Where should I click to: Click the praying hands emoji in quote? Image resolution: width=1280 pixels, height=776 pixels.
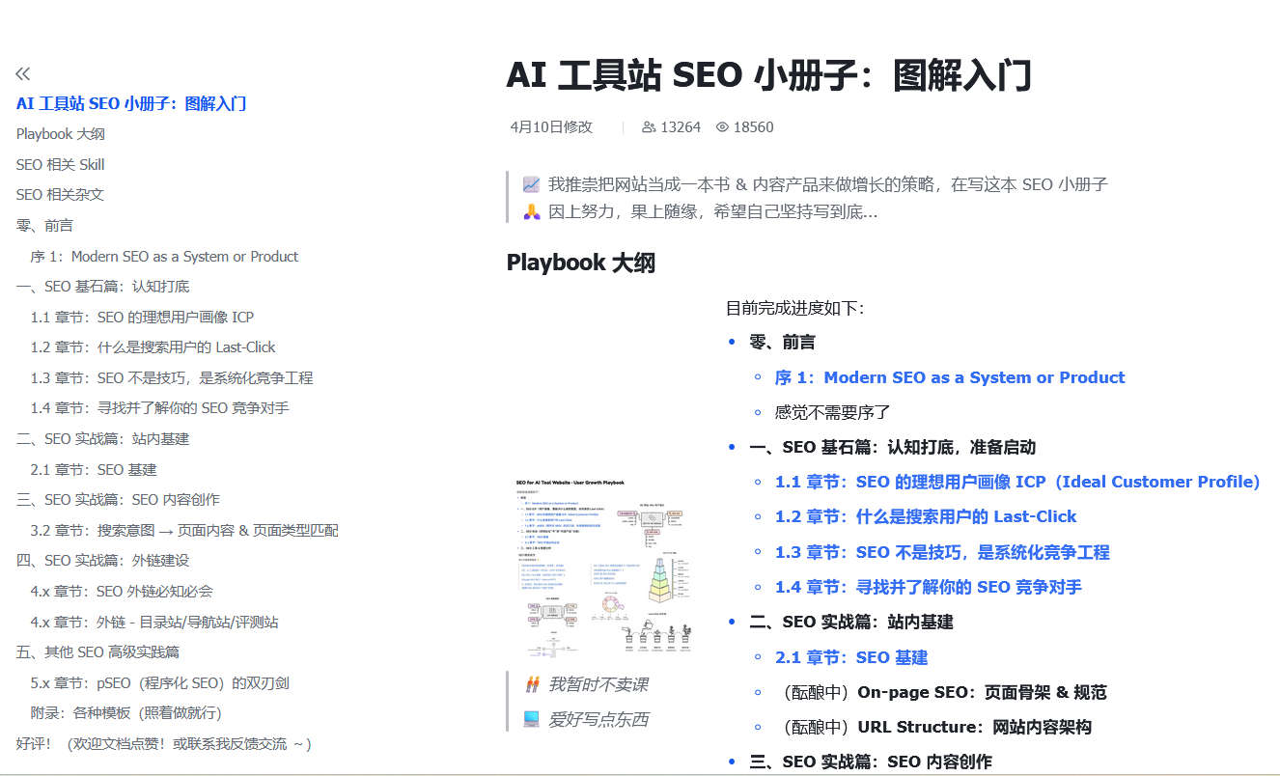click(x=531, y=211)
